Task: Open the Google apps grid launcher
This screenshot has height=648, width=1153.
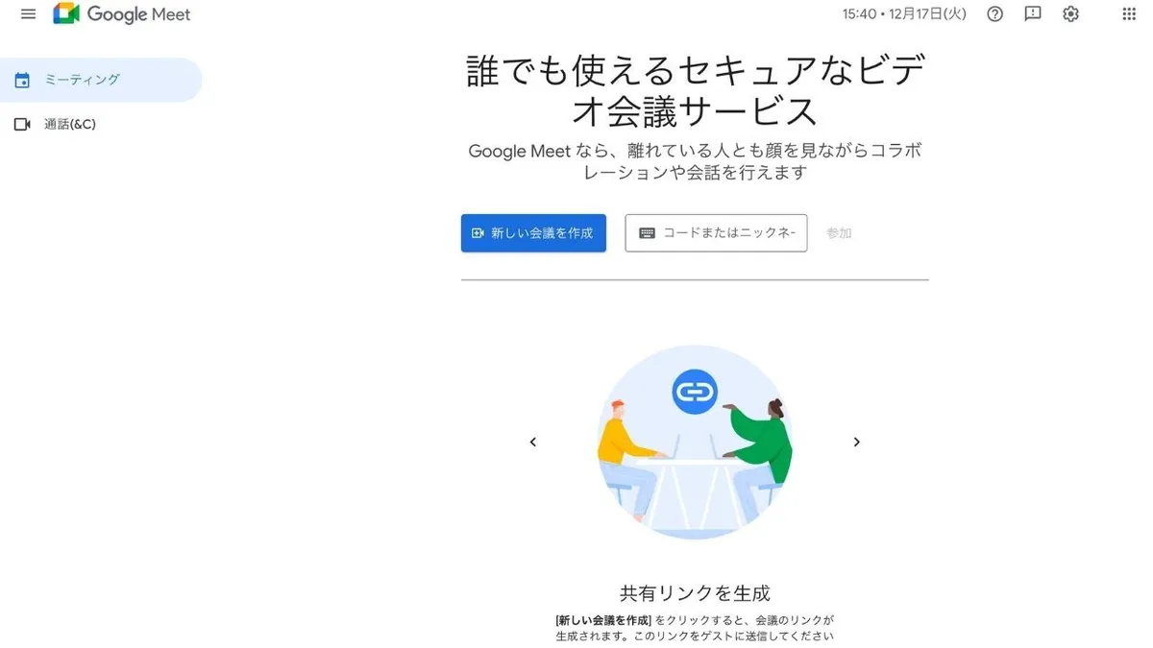Action: [1129, 13]
